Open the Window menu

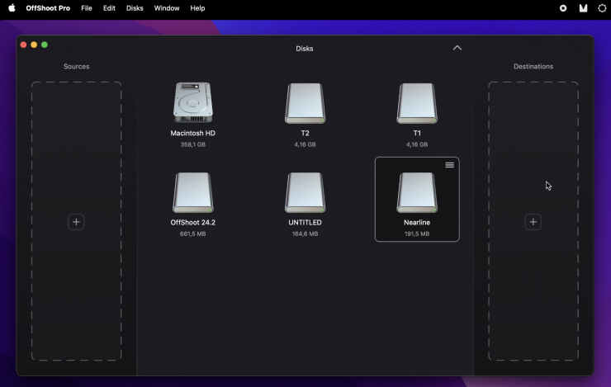tap(167, 8)
